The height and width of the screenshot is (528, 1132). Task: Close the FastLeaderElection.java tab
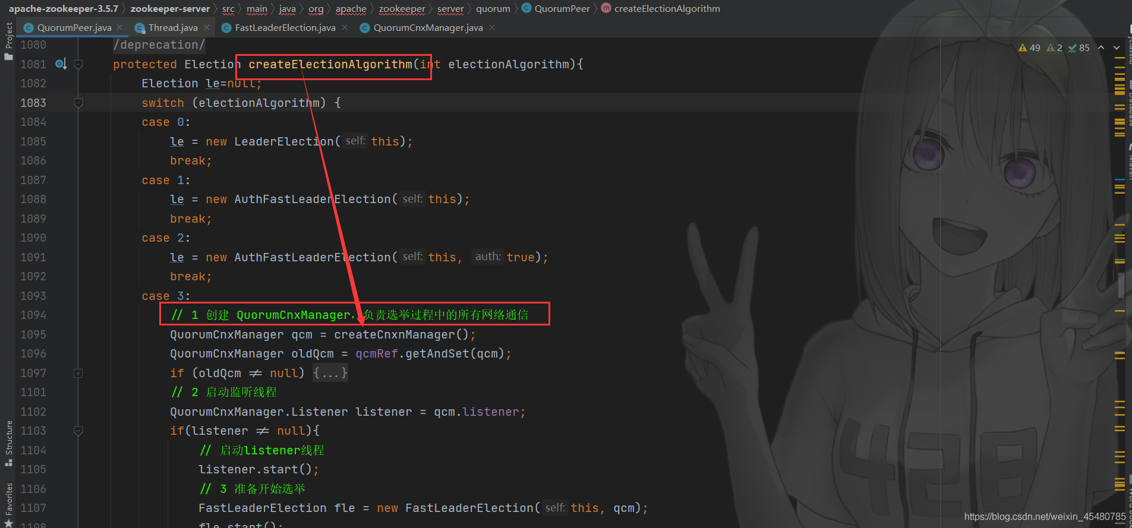345,27
